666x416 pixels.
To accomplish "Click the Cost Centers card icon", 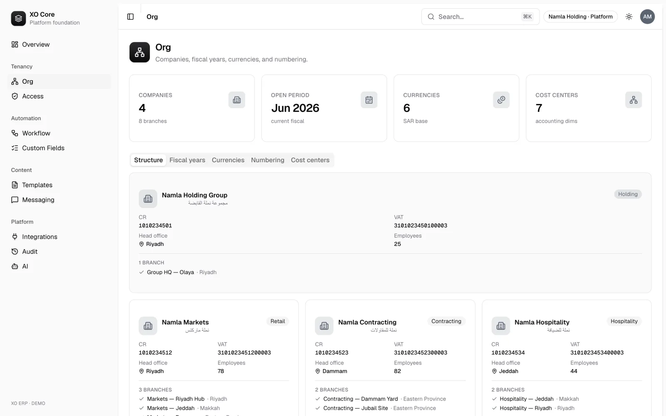I will point(634,100).
